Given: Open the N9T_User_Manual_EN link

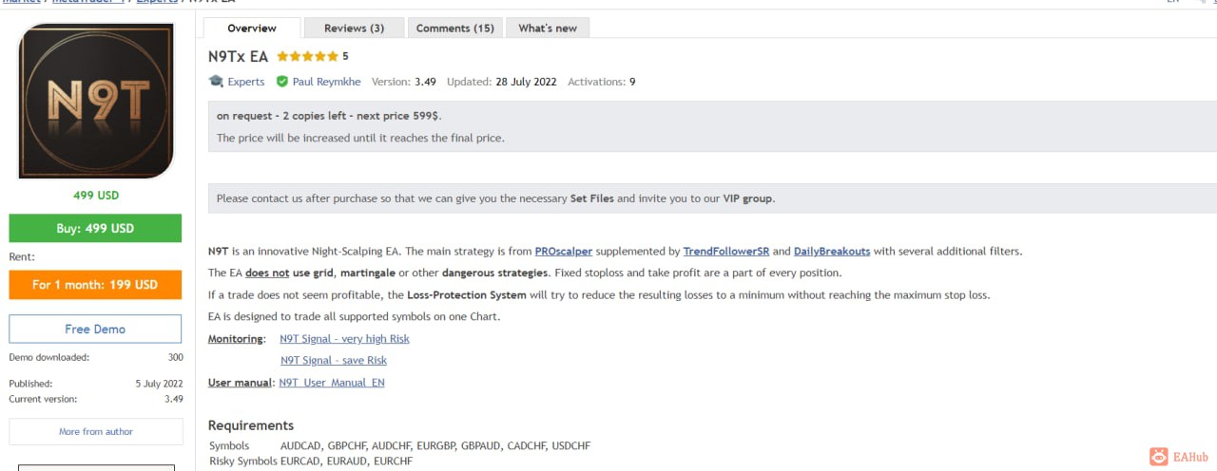Looking at the screenshot, I should [332, 383].
